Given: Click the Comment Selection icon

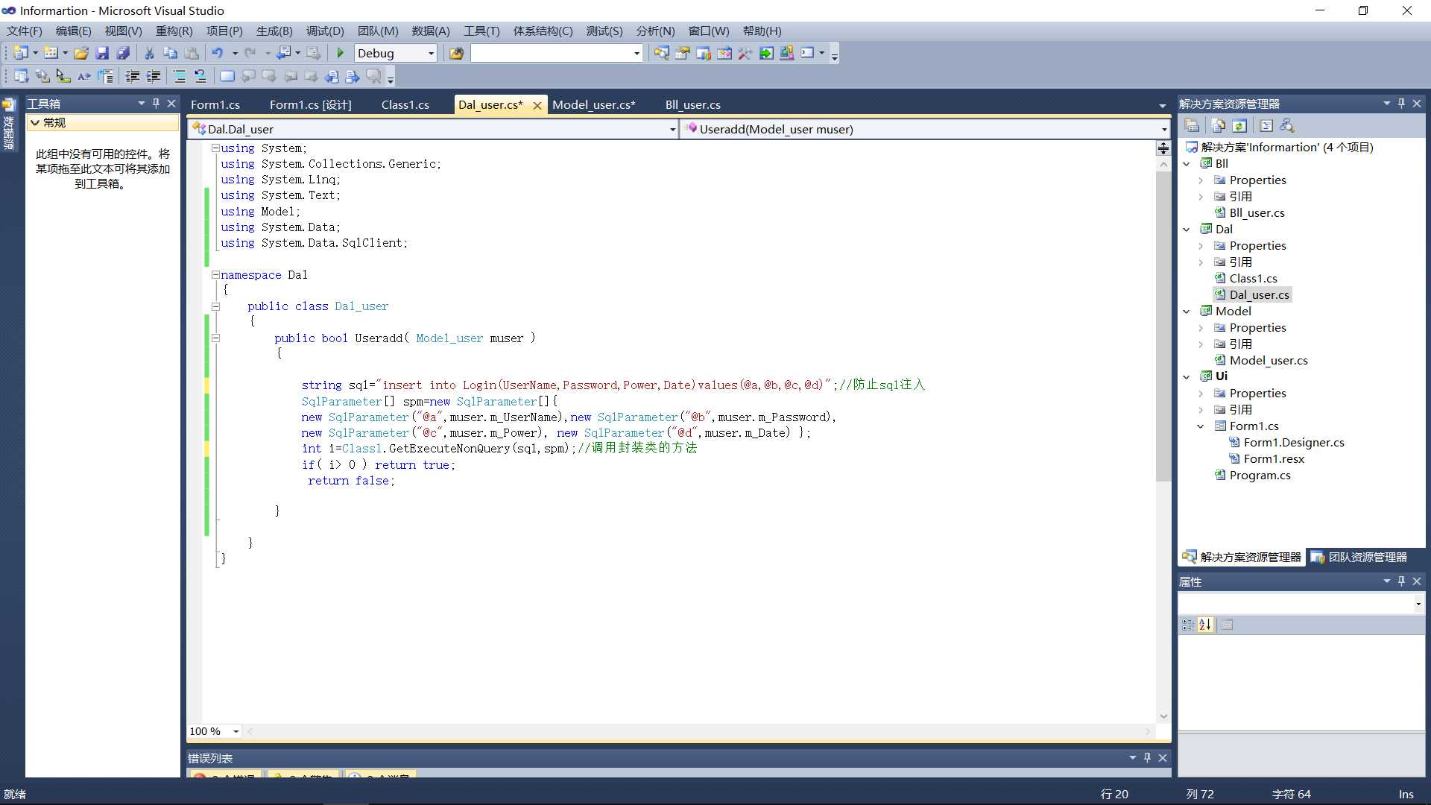Looking at the screenshot, I should coord(180,76).
